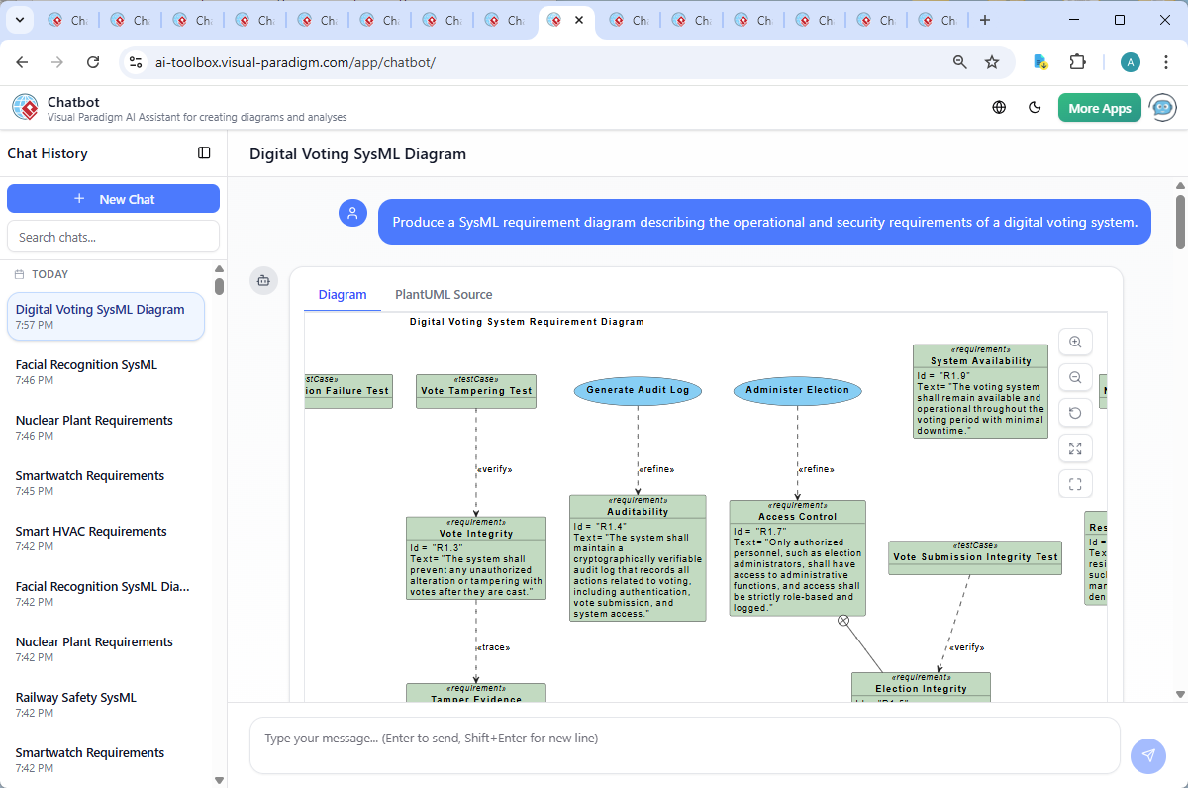
Task: Click the chatbot mascot icon top right
Action: click(1161, 107)
